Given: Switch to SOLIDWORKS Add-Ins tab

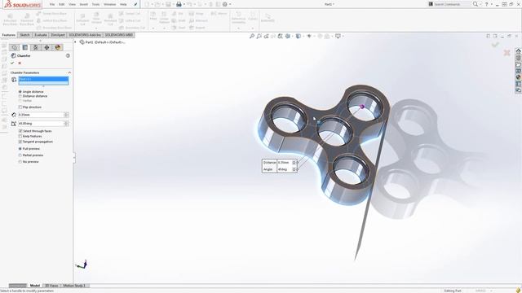Looking at the screenshot, I should (85, 35).
